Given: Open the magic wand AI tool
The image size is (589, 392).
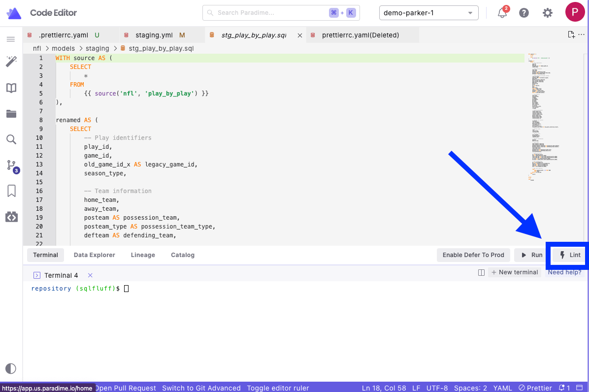Looking at the screenshot, I should pos(11,62).
